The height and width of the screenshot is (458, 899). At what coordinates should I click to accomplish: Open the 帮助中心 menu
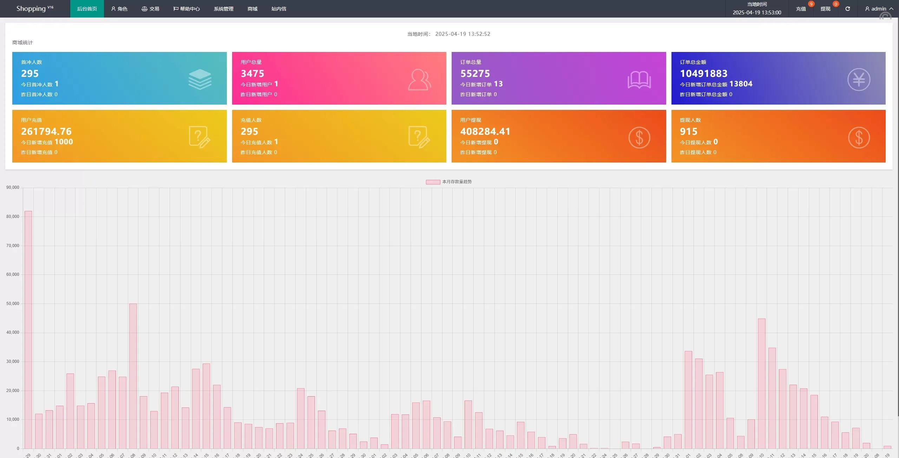click(x=186, y=9)
